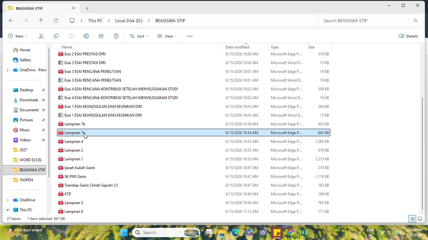Add a new tab with plus button
The width and height of the screenshot is (428, 240).
pos(87,8)
